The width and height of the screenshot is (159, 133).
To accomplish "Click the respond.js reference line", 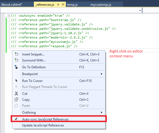I will pos(44,46).
